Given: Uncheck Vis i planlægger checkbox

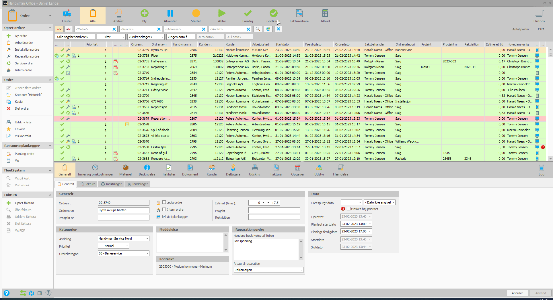Looking at the screenshot, I should (164, 216).
